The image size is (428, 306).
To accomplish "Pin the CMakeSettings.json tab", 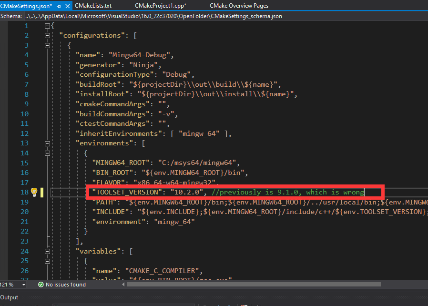I will [59, 6].
